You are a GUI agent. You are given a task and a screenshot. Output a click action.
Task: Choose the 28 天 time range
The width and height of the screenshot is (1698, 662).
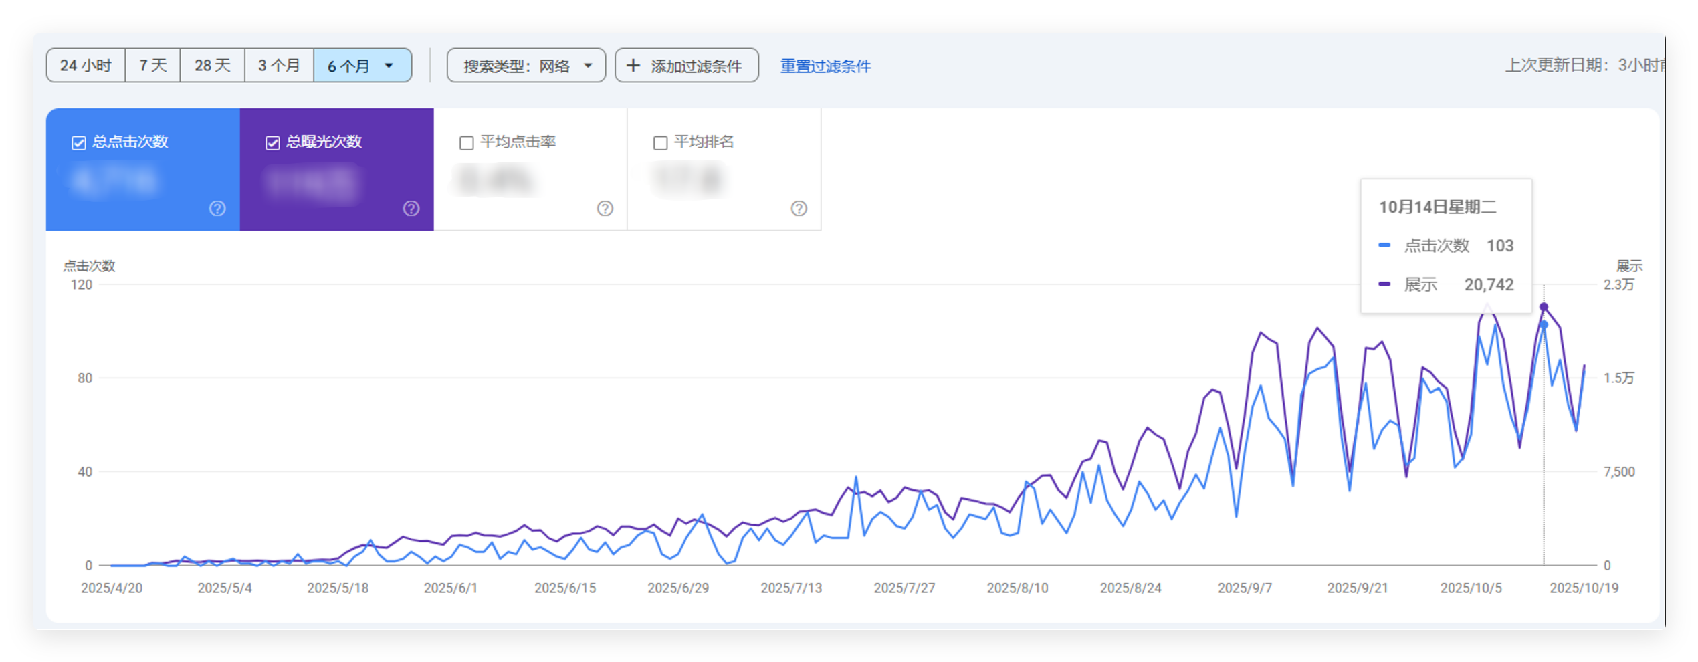(x=212, y=66)
